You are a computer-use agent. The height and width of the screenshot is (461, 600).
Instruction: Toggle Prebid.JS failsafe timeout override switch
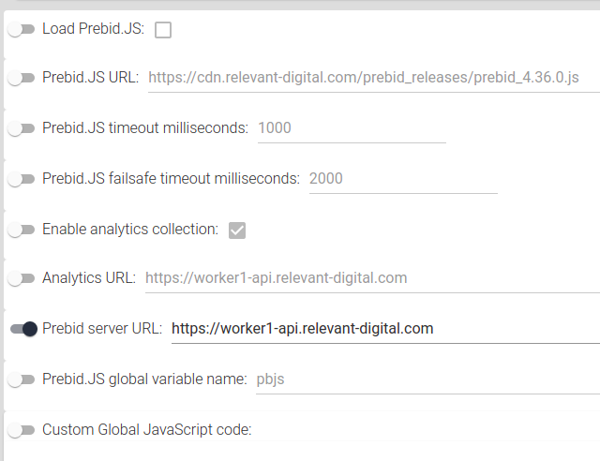point(22,178)
